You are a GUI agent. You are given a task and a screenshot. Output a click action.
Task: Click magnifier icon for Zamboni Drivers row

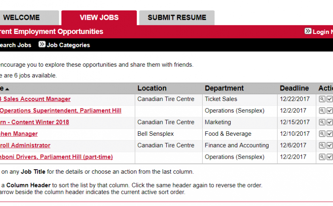point(322,157)
